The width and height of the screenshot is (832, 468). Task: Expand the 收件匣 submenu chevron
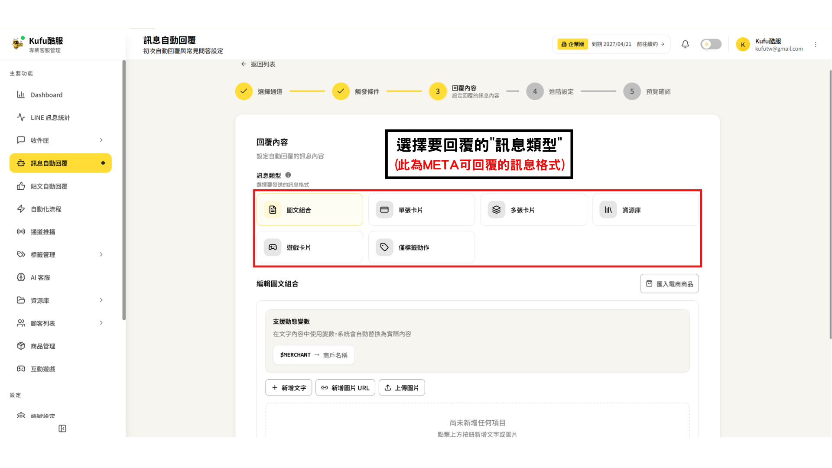pyautogui.click(x=101, y=140)
